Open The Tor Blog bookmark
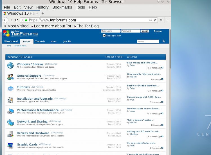 [x=86, y=26]
